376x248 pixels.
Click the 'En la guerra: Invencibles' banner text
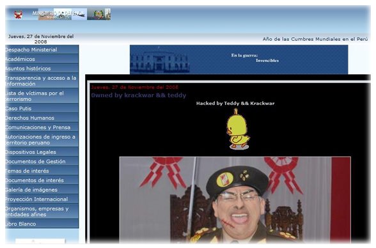click(x=255, y=58)
